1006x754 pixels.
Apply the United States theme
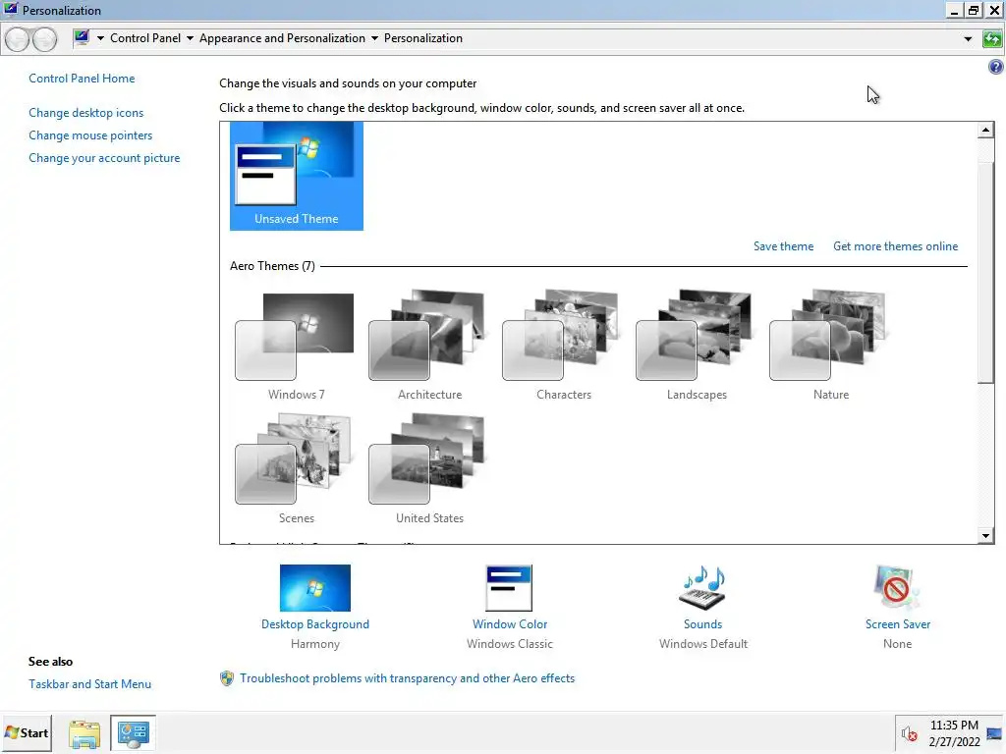(429, 469)
